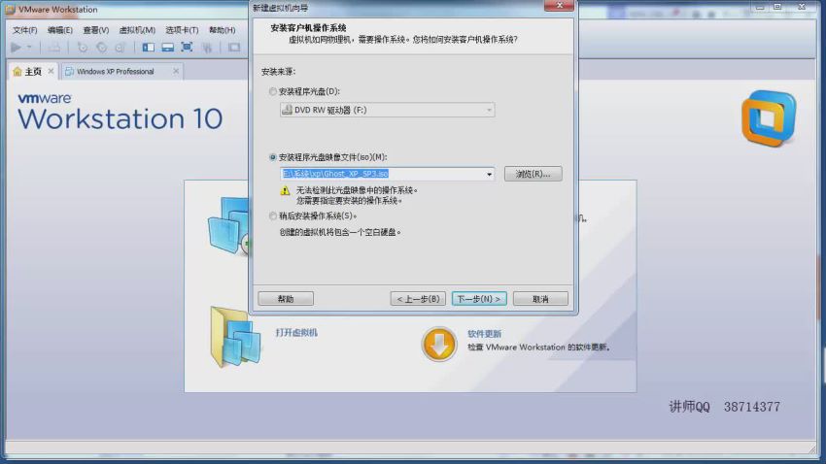826x464 pixels.
Task: Click the open virtual machine folder icon
Action: 235,337
